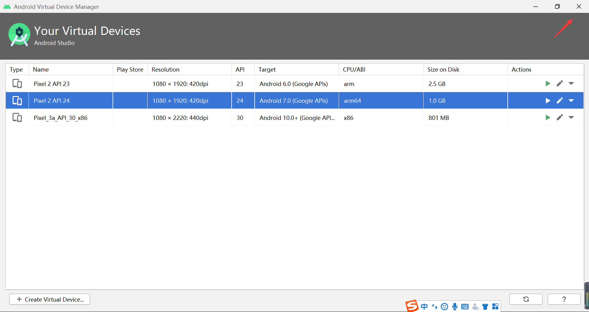This screenshot has width=589, height=312.
Task: Click 1080 × 2220: 440dpi resolution cell
Action: [190, 118]
